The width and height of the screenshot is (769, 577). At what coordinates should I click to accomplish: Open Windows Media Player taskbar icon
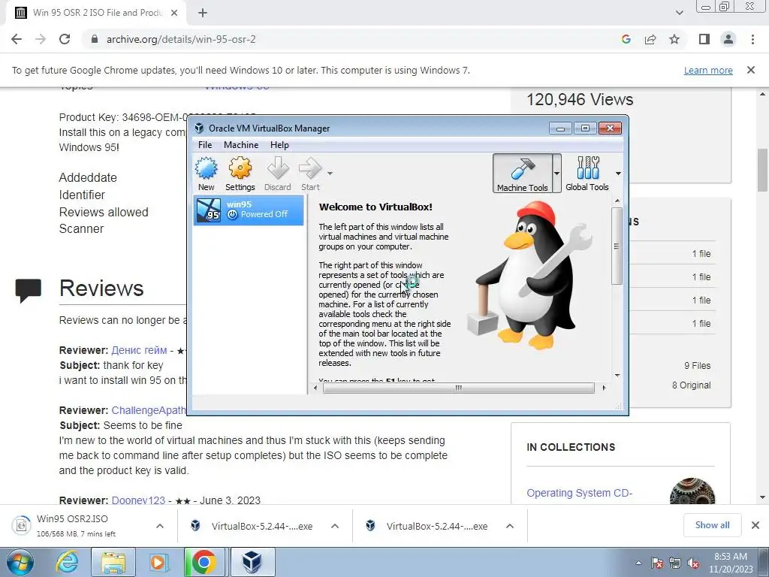point(158,562)
